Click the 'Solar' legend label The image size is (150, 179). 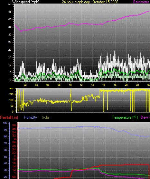pyautogui.click(x=46, y=117)
